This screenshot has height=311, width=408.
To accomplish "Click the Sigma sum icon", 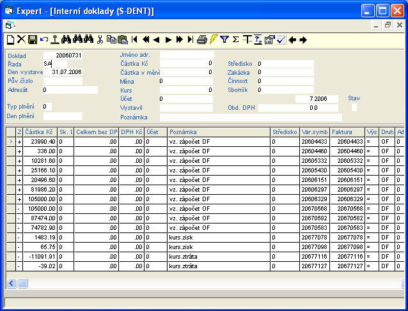I will tap(235, 40).
